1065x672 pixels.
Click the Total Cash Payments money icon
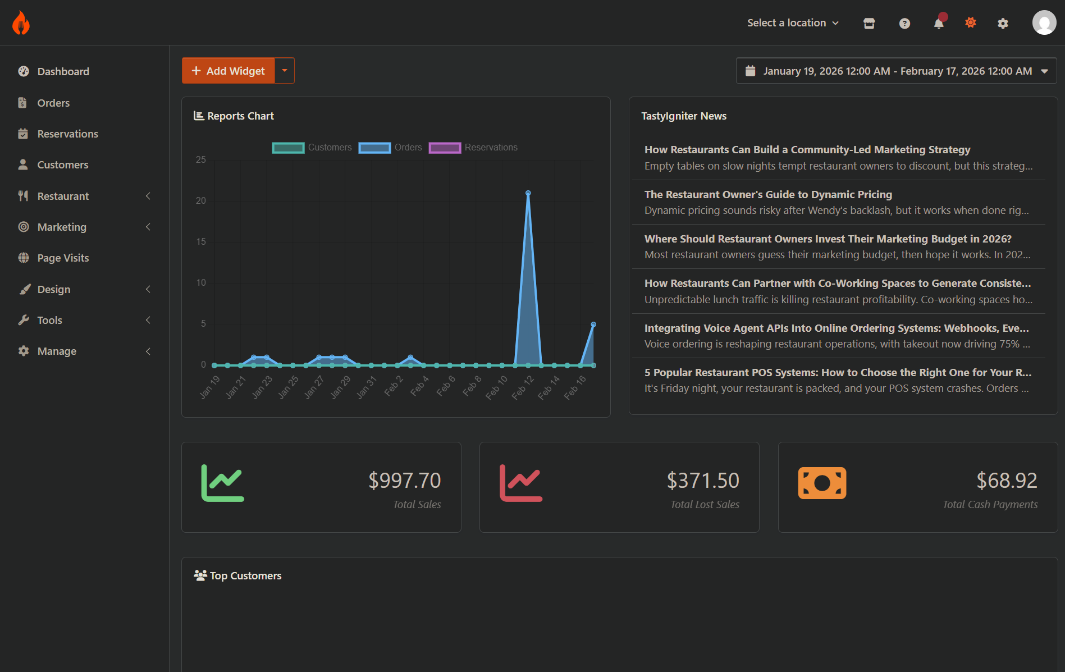point(822,483)
